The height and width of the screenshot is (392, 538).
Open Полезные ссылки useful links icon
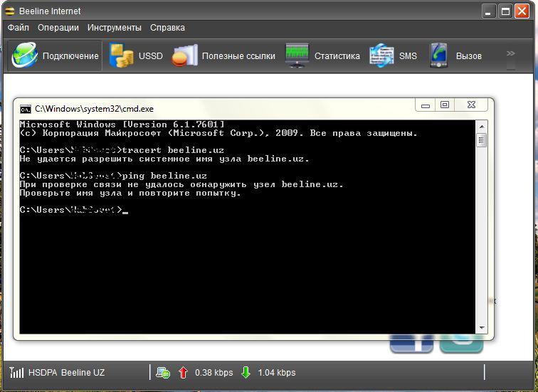point(185,55)
